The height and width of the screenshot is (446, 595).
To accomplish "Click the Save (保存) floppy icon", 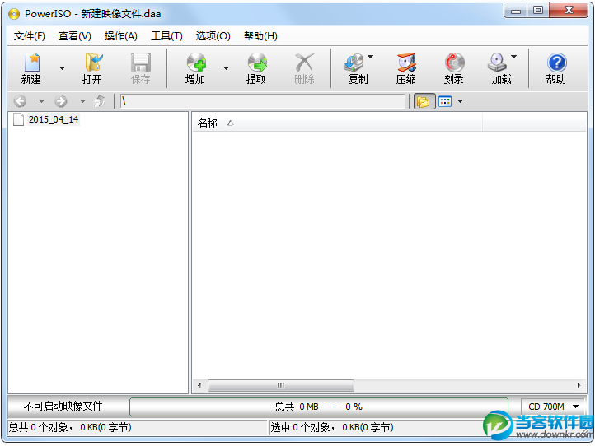I will click(x=141, y=63).
